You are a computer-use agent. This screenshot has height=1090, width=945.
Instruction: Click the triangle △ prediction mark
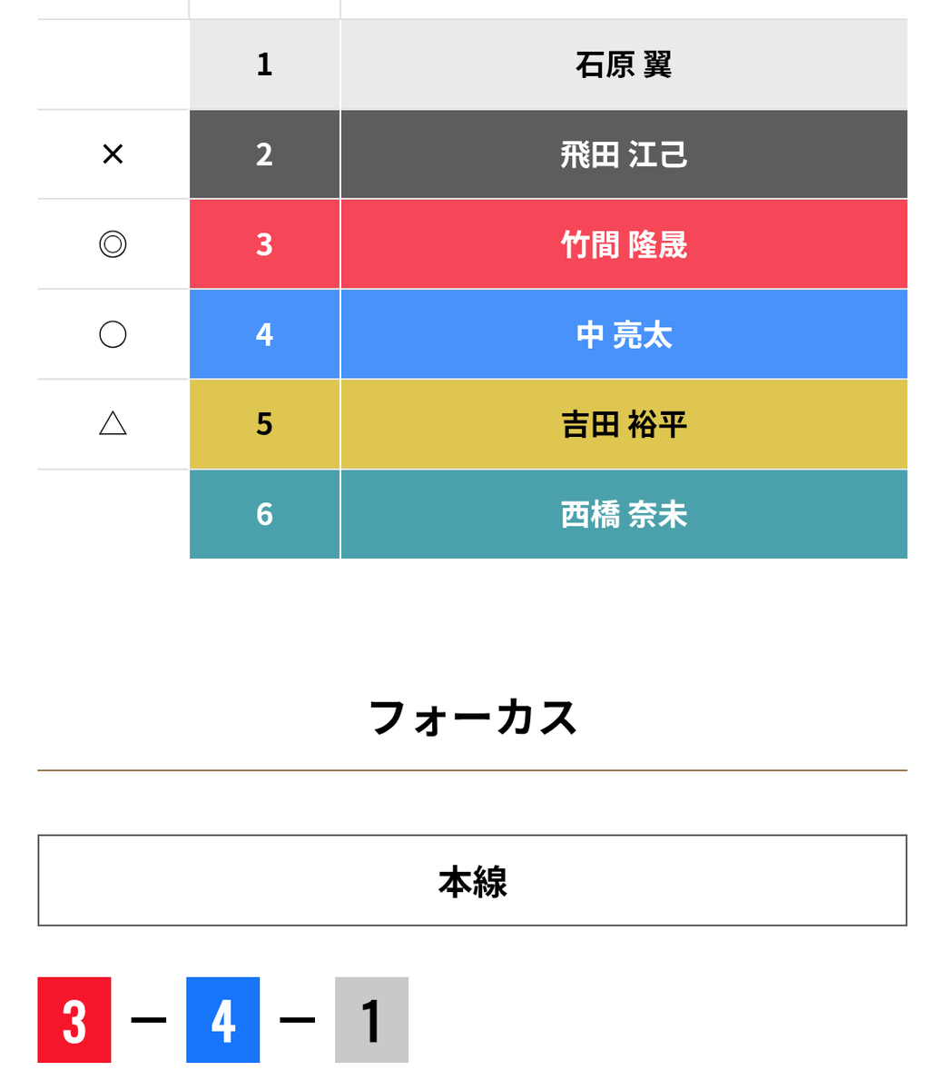[113, 423]
